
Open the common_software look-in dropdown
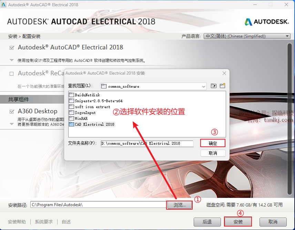point(153,86)
